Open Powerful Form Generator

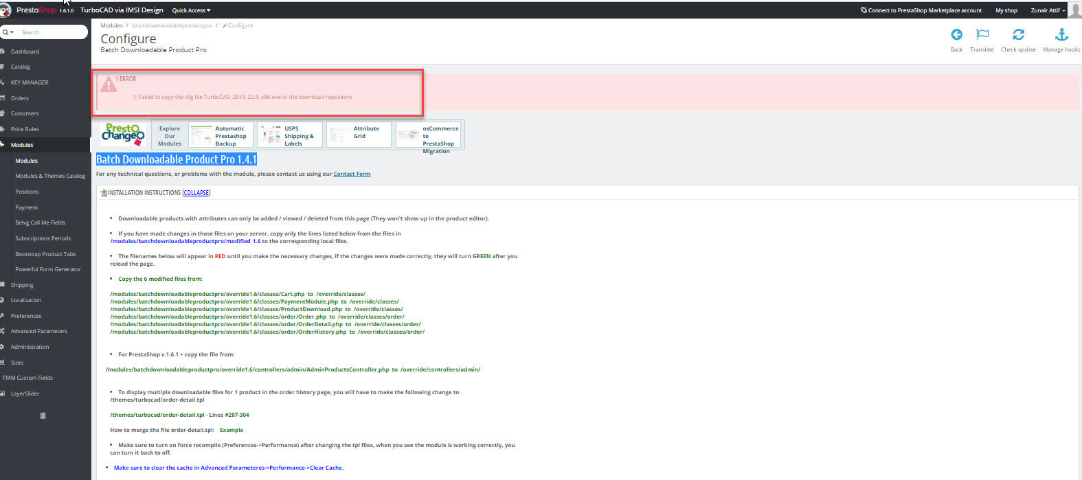[x=48, y=269]
